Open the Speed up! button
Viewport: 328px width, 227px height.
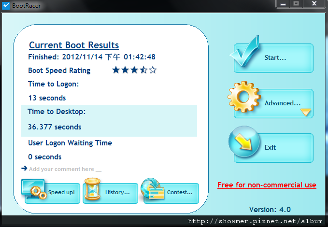[52, 193]
